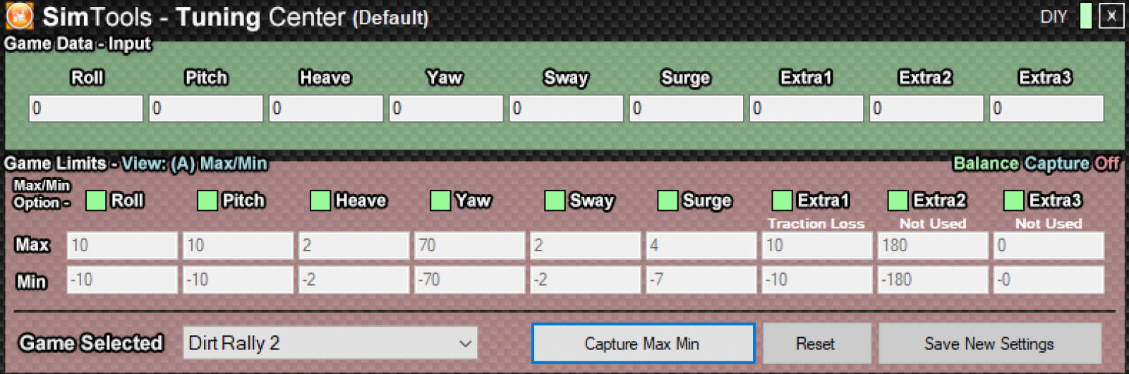Image resolution: width=1129 pixels, height=374 pixels.
Task: Click the green DIY indicator box
Action: coord(1086,16)
